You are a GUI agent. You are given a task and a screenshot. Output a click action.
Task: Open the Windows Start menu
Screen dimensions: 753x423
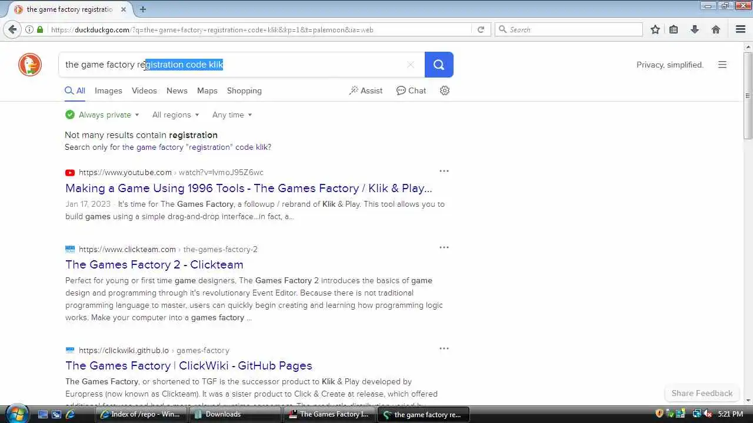pos(16,414)
